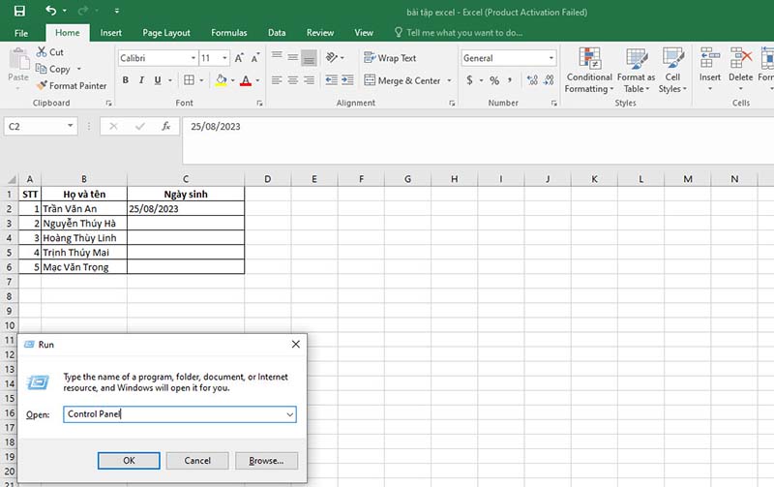Activate the Format Painter brush
This screenshot has height=487, width=774.
42,85
